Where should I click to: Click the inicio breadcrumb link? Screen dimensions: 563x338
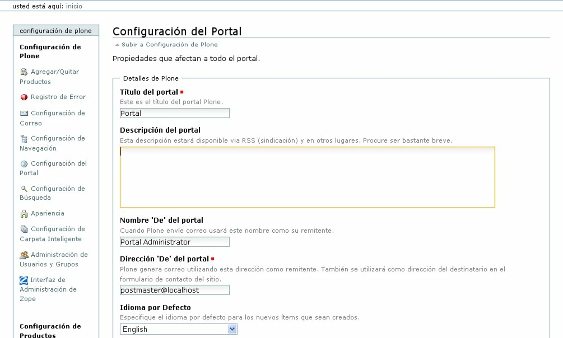tap(74, 6)
